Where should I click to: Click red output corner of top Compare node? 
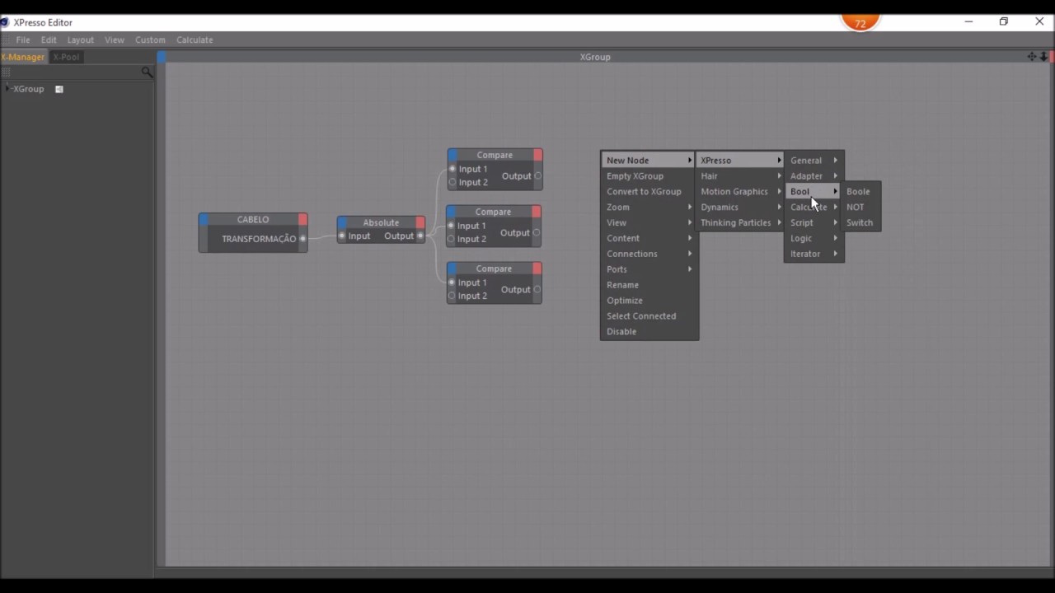537,155
